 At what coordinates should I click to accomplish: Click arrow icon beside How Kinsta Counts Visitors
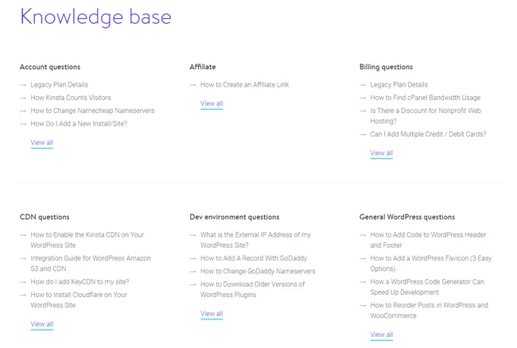23,98
